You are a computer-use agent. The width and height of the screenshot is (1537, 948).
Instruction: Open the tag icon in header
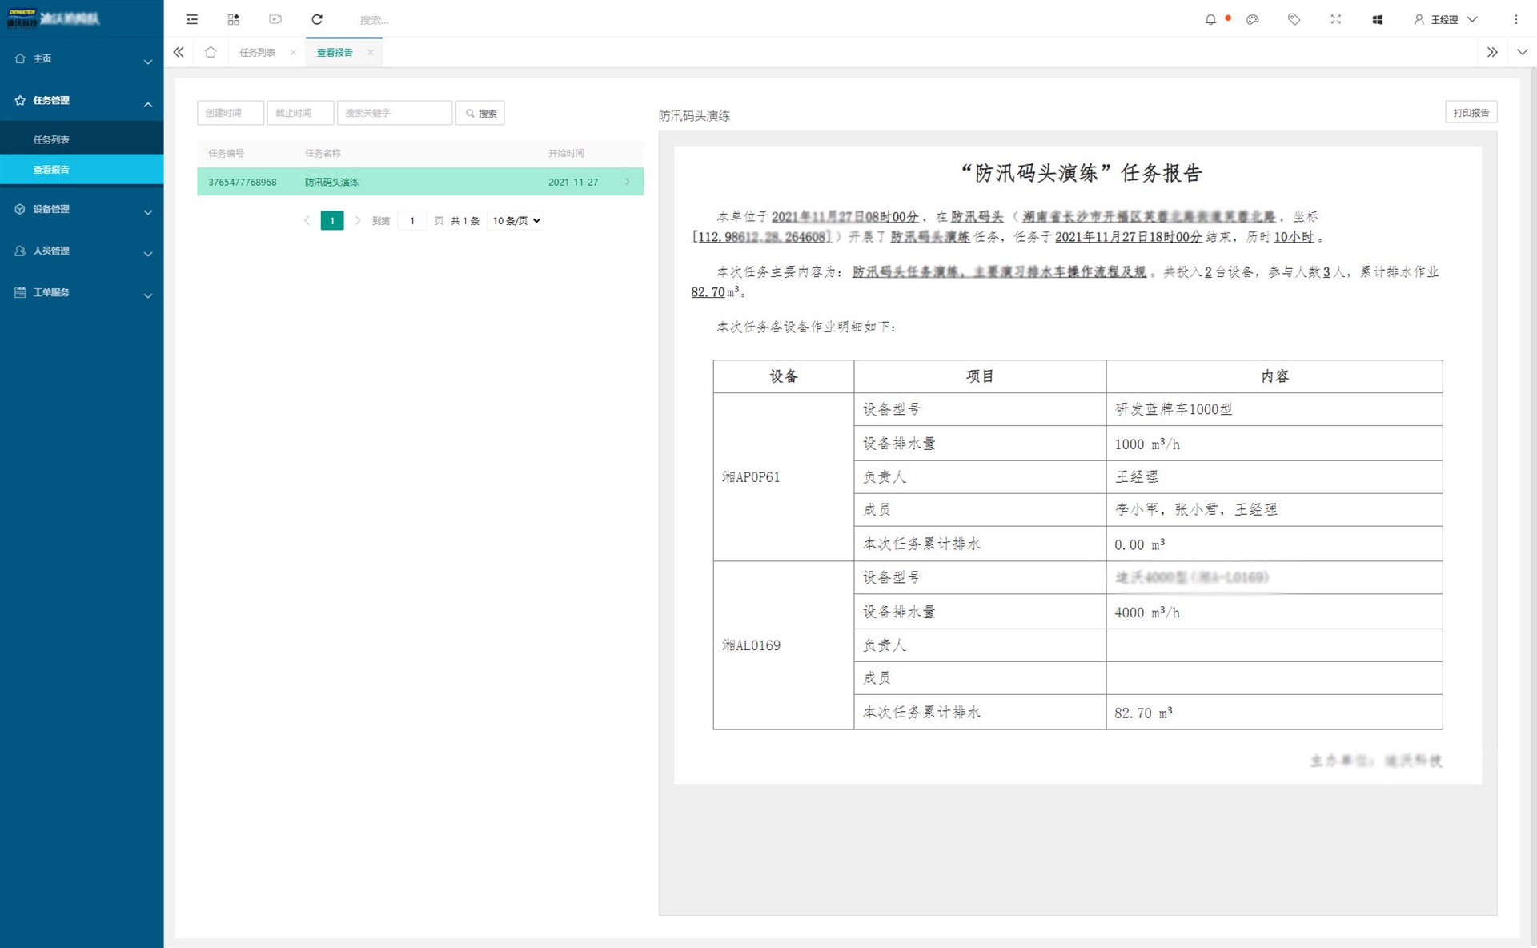pyautogui.click(x=1294, y=19)
